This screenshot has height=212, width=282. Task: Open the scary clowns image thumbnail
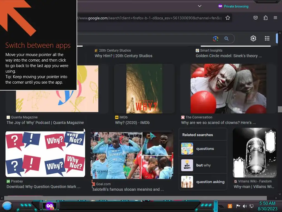[228, 89]
